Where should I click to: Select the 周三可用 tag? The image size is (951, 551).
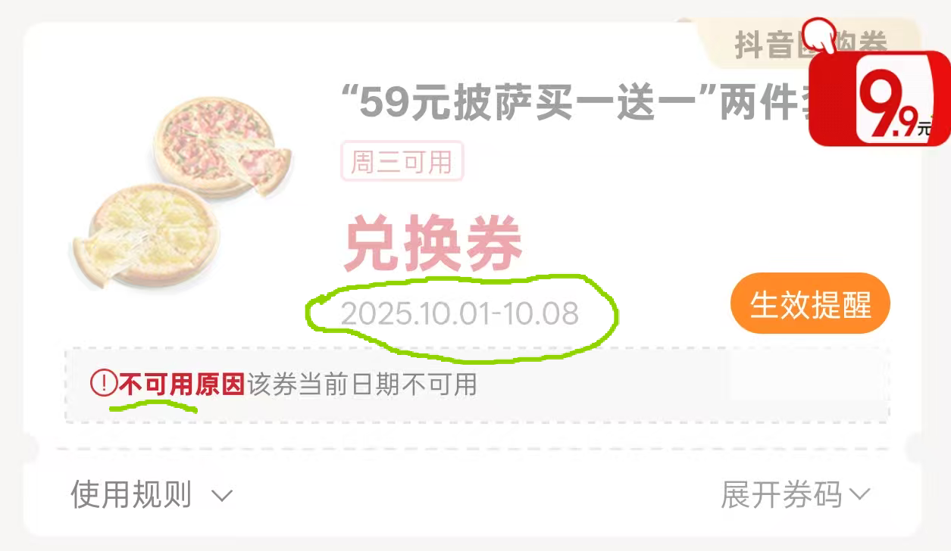coord(402,161)
